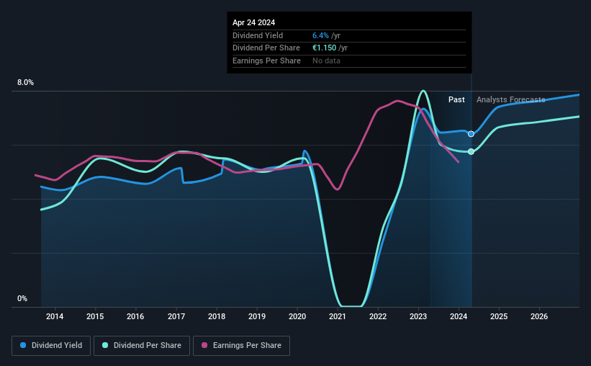Viewport: 591px width, 366px height.
Task: Toggle the Dividend Per Share legend button
Action: click(142, 346)
